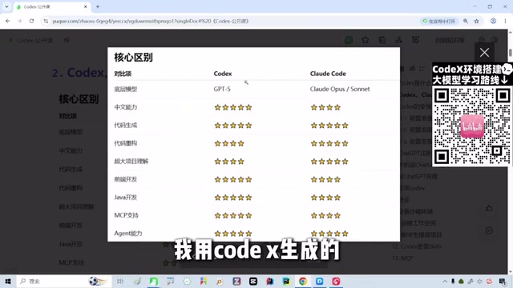
Task: Click the blue P app on taskbar
Action: coord(319,281)
